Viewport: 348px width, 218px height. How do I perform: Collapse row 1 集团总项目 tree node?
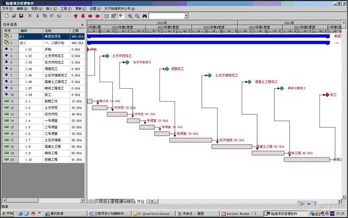click(21, 36)
